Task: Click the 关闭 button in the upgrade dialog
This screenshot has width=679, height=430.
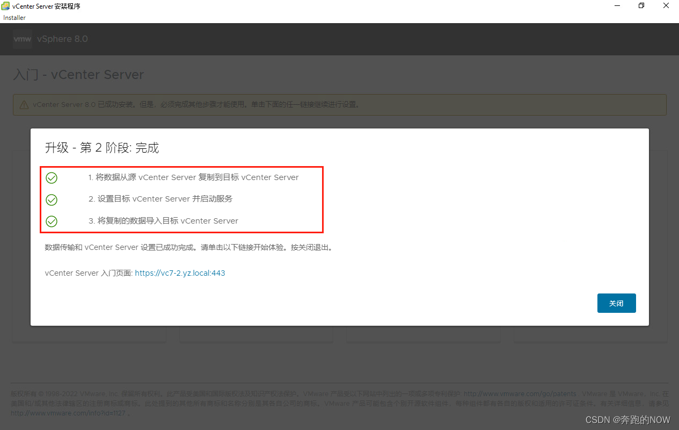Action: (x=616, y=303)
